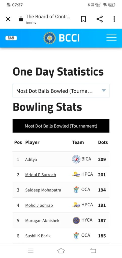Viewport: 122px width, 258px height.
Task: Tap HPCA logo in Mridul P Surroch row
Action: point(76,174)
